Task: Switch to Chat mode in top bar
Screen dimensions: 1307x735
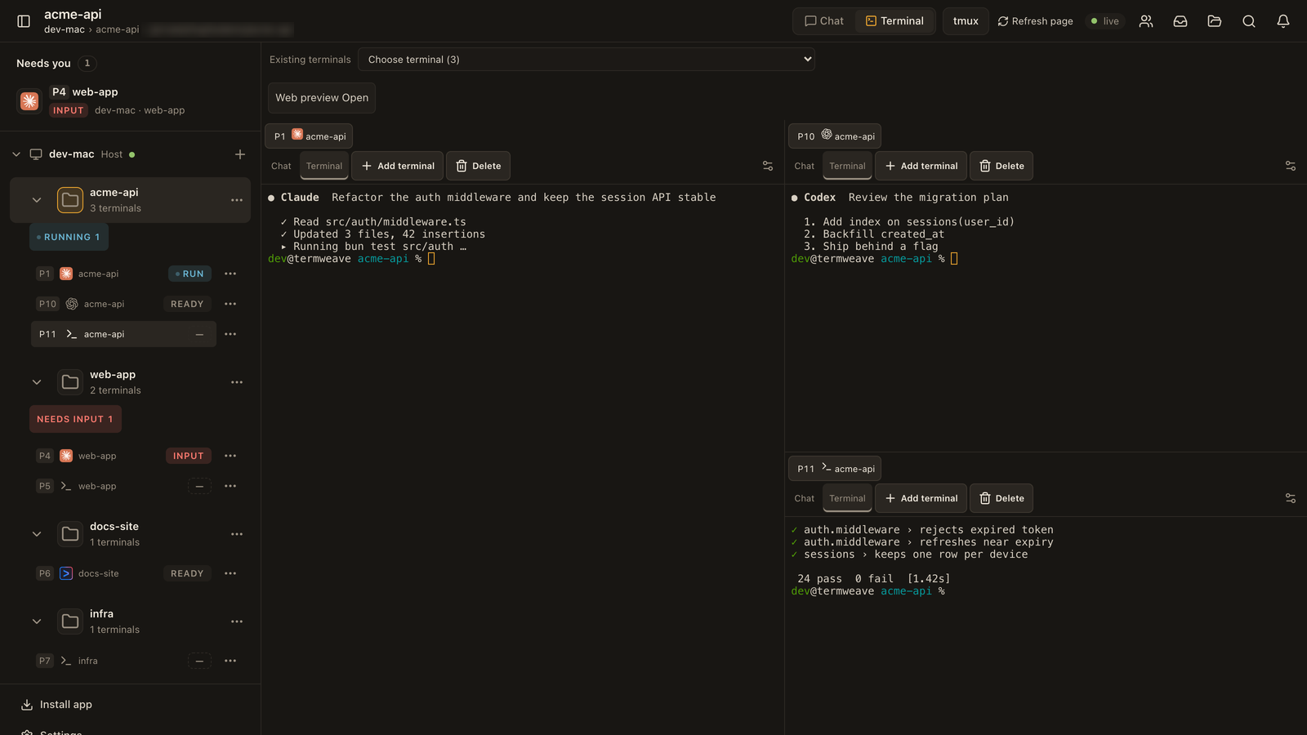Action: [824, 21]
